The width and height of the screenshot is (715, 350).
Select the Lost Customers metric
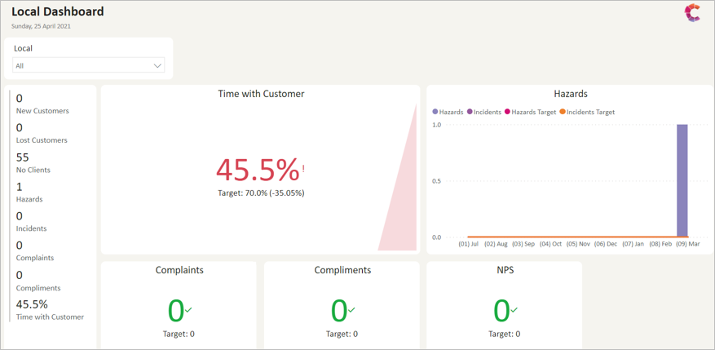(42, 140)
